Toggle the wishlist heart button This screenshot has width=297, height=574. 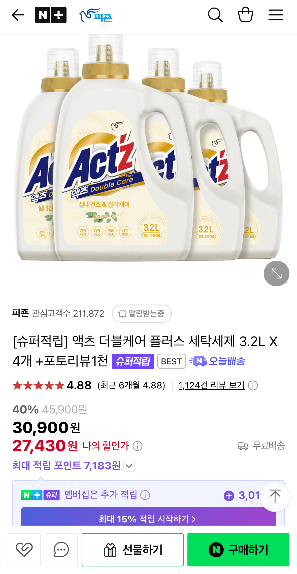tap(24, 550)
